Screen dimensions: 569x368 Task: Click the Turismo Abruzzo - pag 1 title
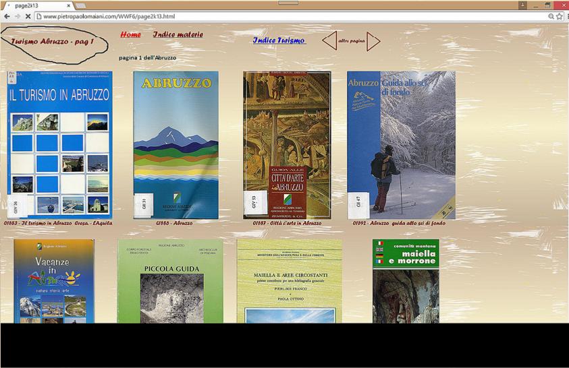pyautogui.click(x=52, y=41)
